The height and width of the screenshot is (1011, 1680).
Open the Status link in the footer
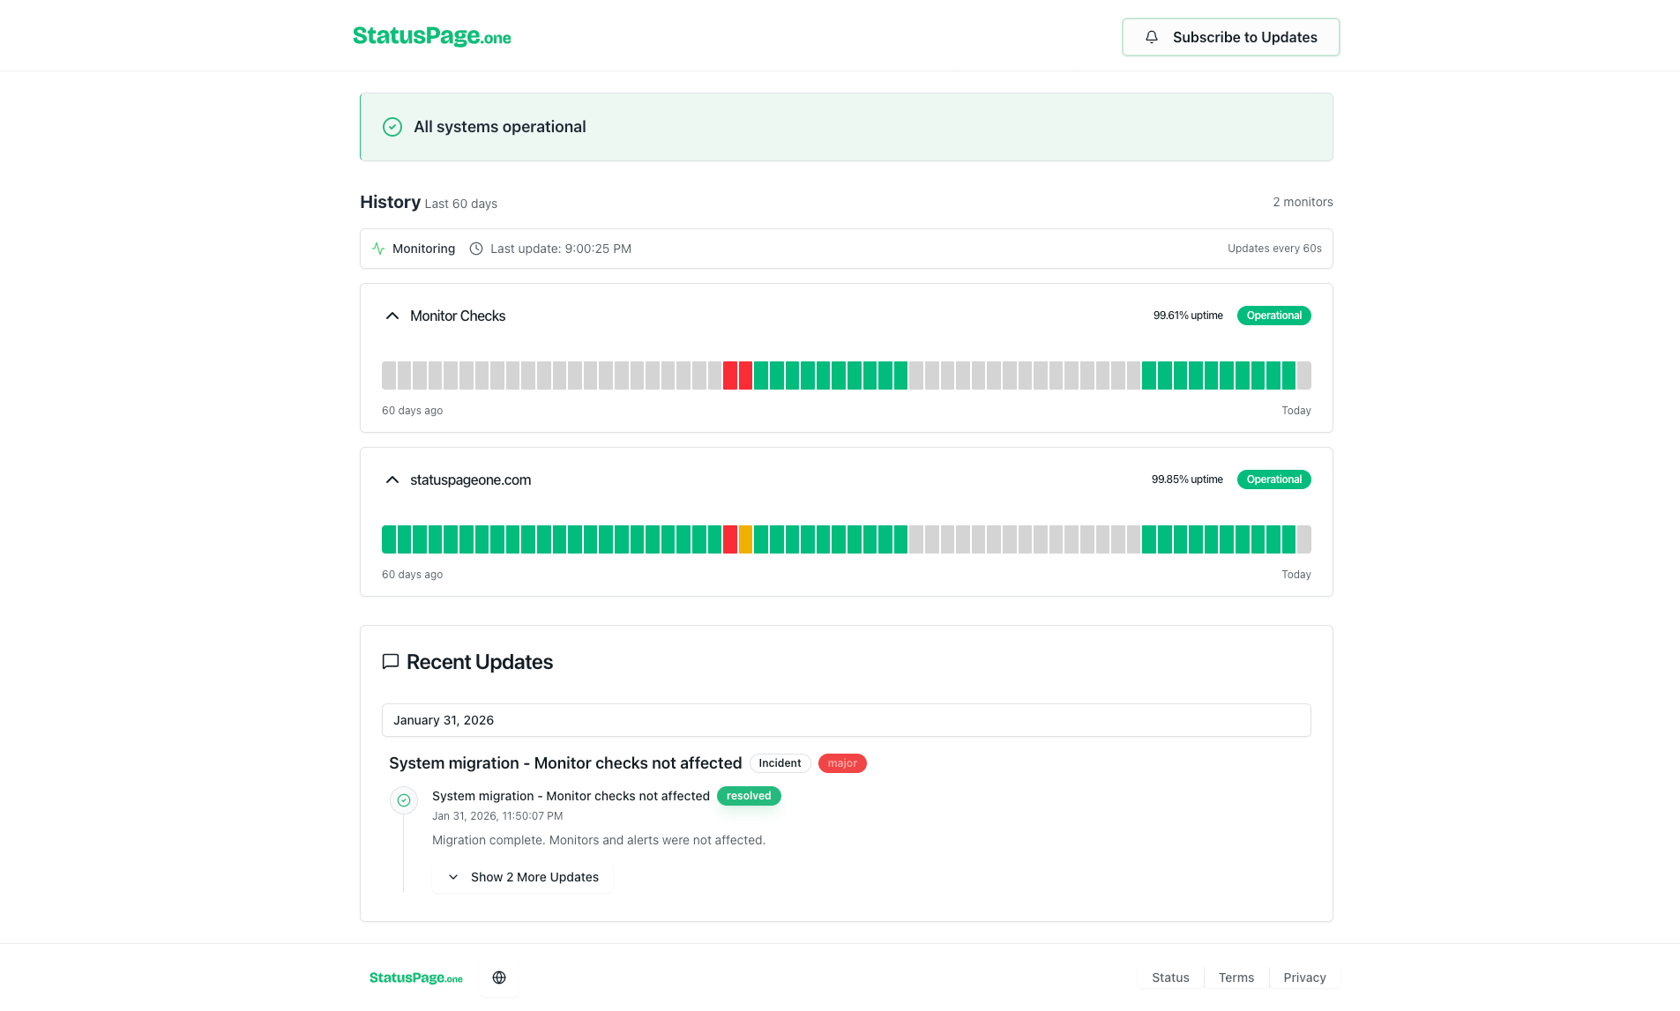tap(1169, 977)
